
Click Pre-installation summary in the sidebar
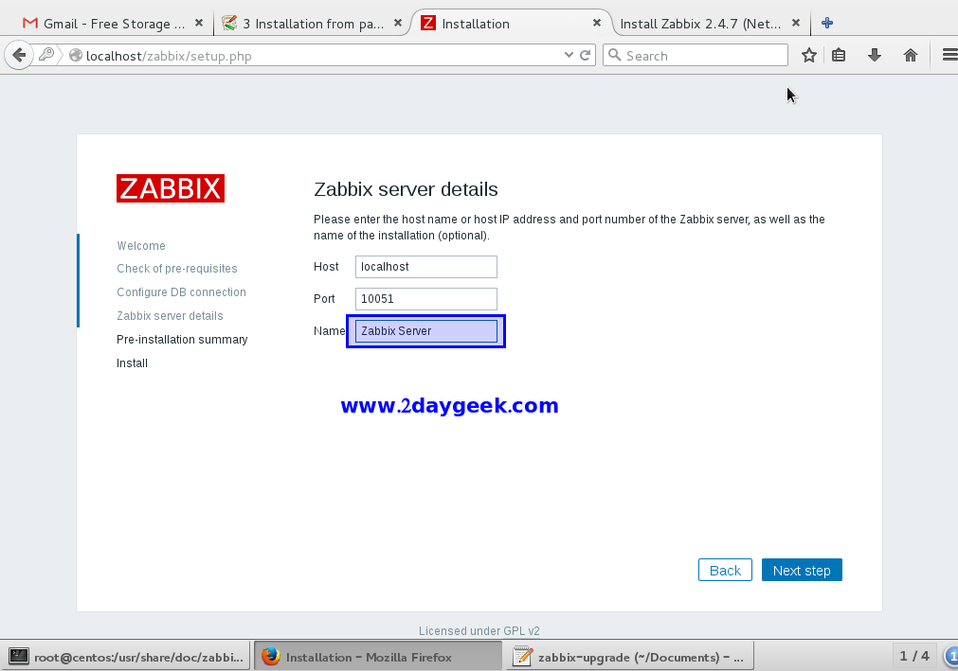(x=182, y=339)
